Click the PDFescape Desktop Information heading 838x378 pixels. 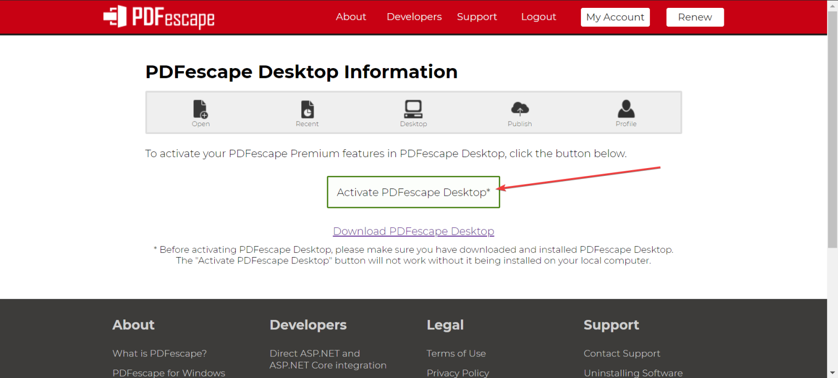click(x=301, y=72)
